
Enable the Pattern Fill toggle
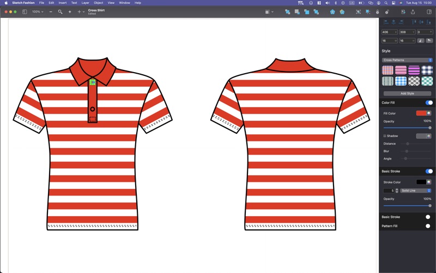pyautogui.click(x=428, y=225)
